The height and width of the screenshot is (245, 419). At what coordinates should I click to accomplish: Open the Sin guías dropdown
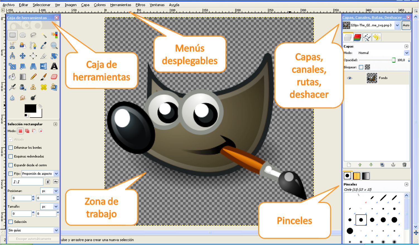coord(33,230)
